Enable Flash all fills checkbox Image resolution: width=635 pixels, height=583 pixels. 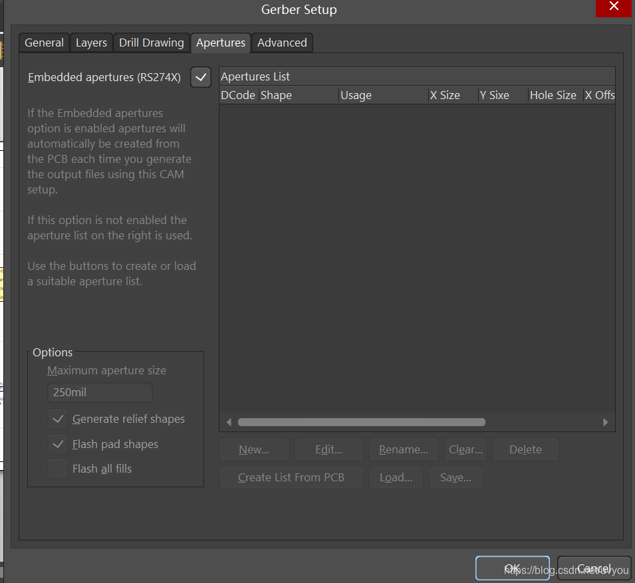tap(59, 469)
